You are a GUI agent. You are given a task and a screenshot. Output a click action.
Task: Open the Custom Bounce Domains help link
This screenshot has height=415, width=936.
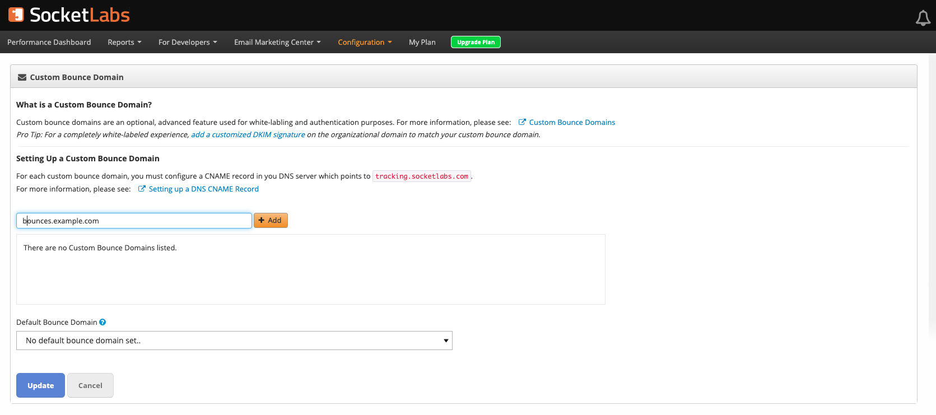click(572, 122)
